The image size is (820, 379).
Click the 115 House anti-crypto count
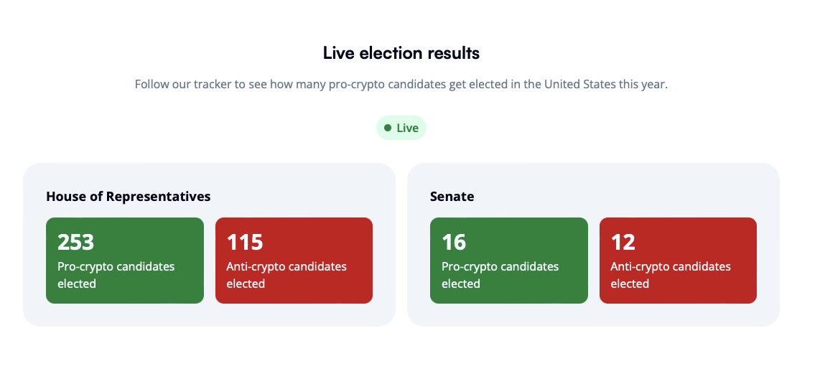click(245, 242)
